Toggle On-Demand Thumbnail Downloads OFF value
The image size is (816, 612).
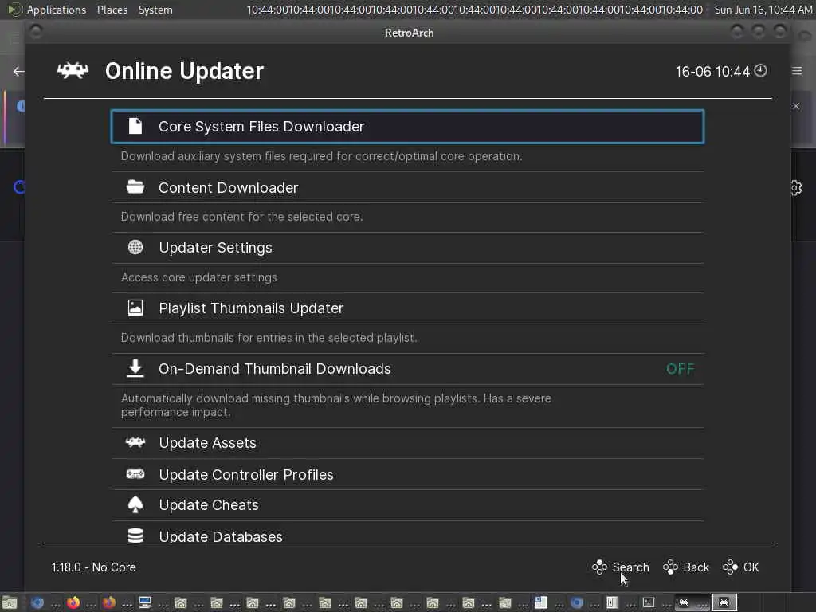pos(681,369)
